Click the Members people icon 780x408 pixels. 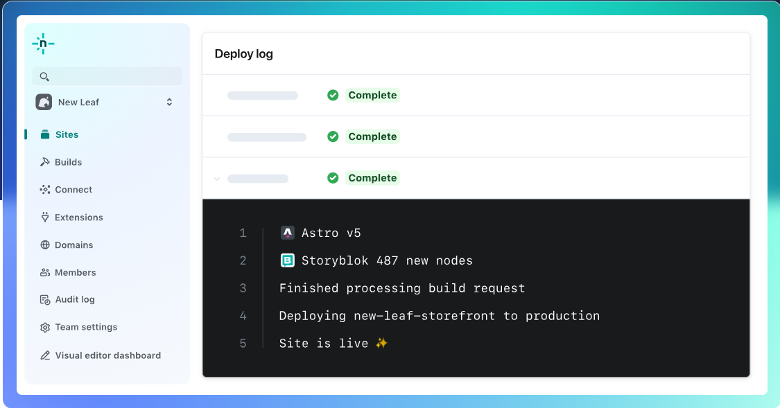click(45, 273)
